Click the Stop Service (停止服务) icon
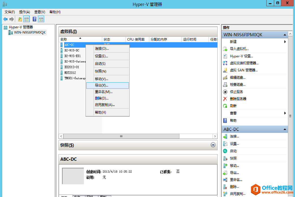 tap(225, 92)
